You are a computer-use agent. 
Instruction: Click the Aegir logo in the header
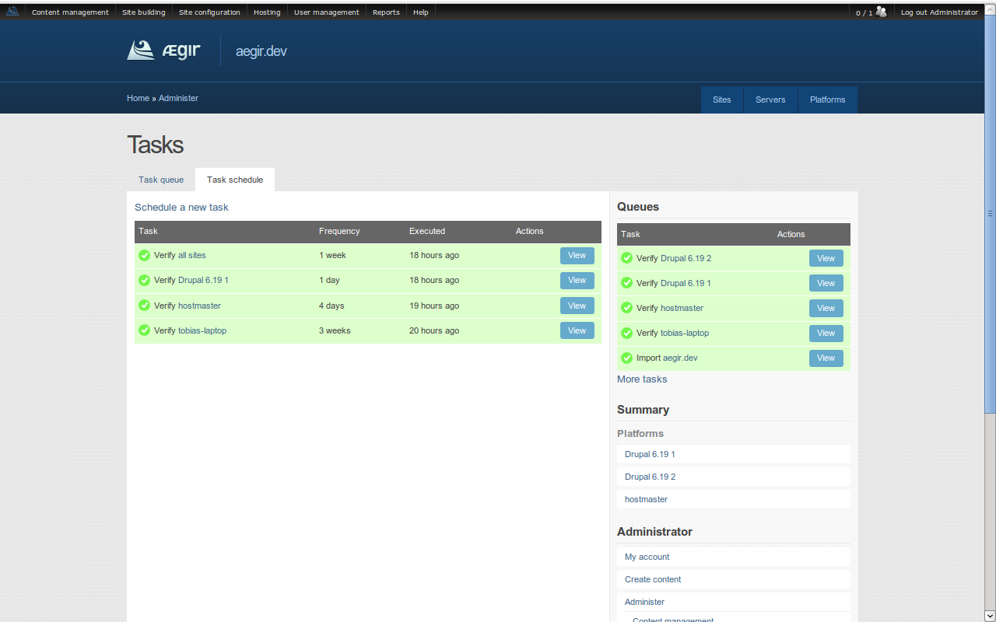click(x=163, y=51)
